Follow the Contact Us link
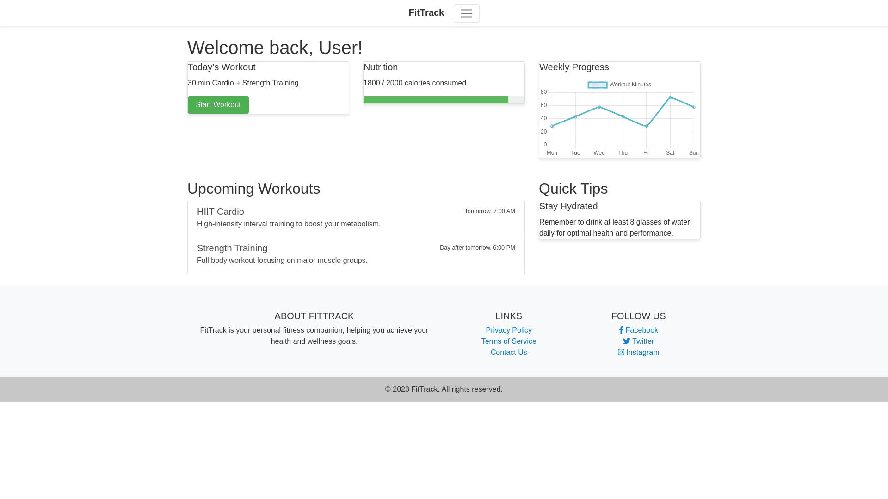The image size is (888, 499). (508, 353)
